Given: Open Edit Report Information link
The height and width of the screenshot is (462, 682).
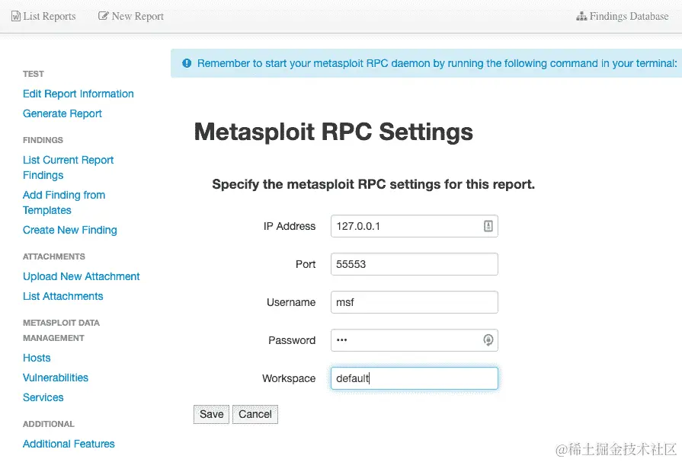Looking at the screenshot, I should pyautogui.click(x=78, y=94).
